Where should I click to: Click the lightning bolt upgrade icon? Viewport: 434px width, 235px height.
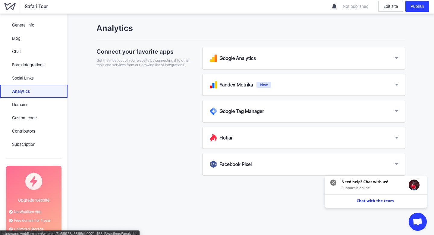tap(34, 181)
